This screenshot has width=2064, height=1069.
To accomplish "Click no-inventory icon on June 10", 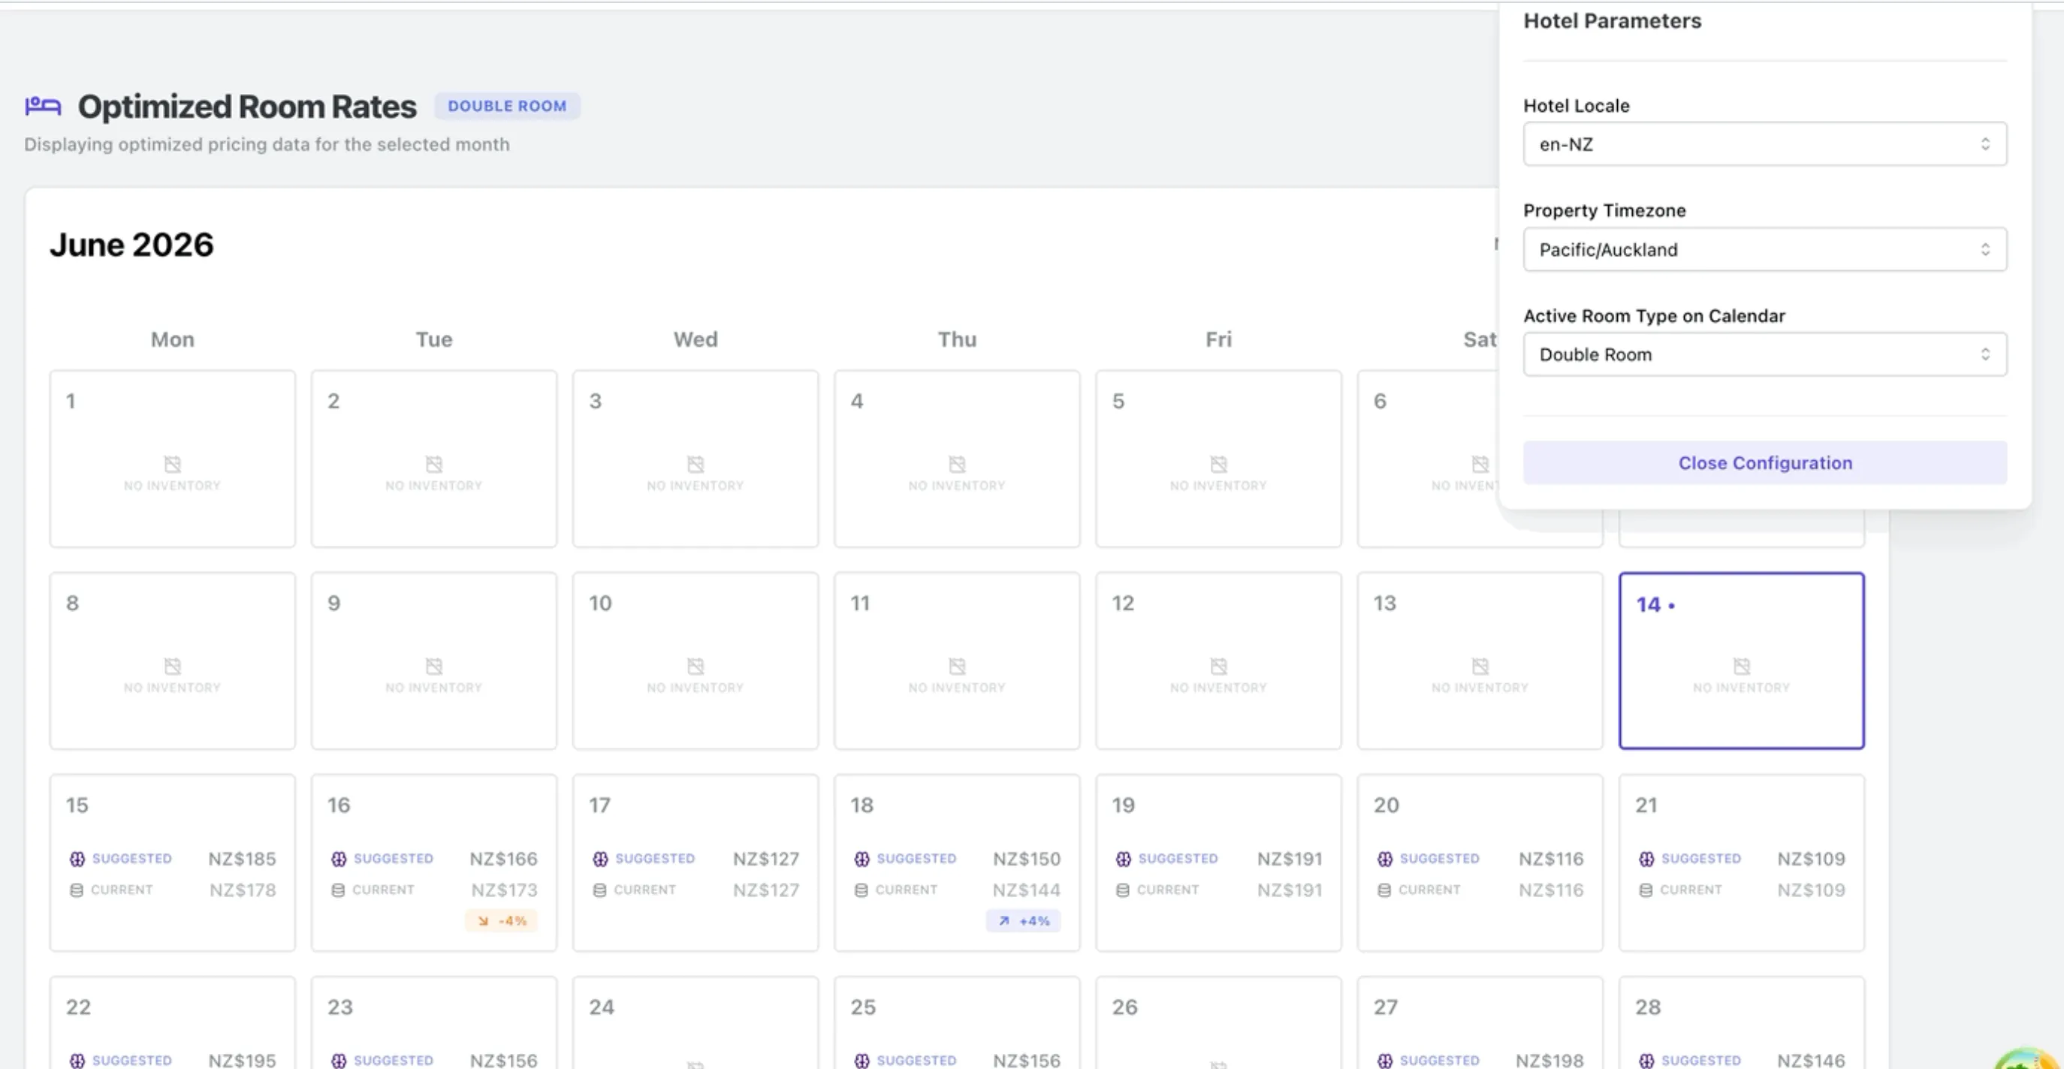I will click(x=696, y=666).
